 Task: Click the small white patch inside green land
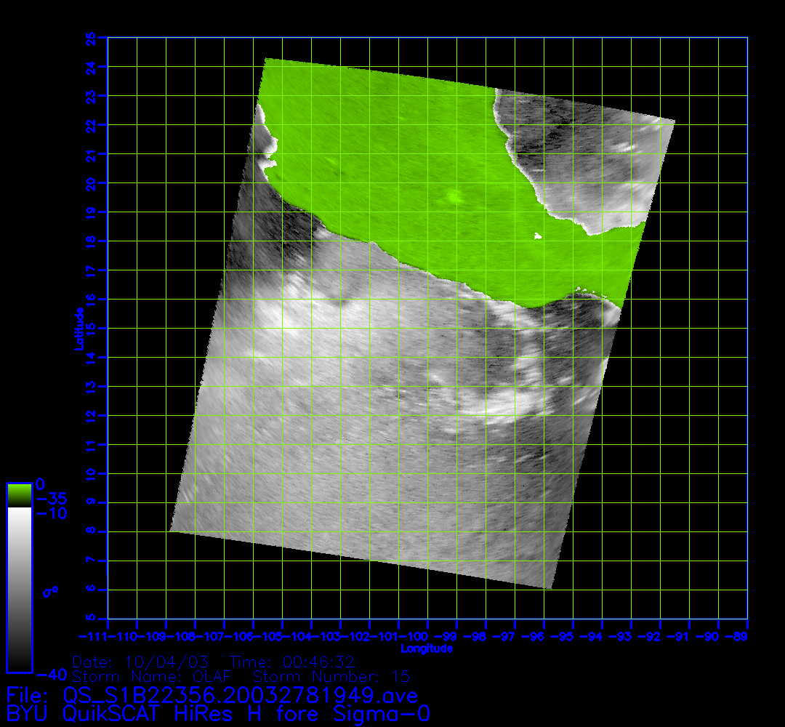click(538, 236)
